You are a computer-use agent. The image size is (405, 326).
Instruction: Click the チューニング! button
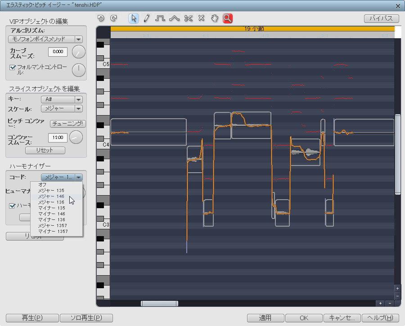[x=67, y=124]
